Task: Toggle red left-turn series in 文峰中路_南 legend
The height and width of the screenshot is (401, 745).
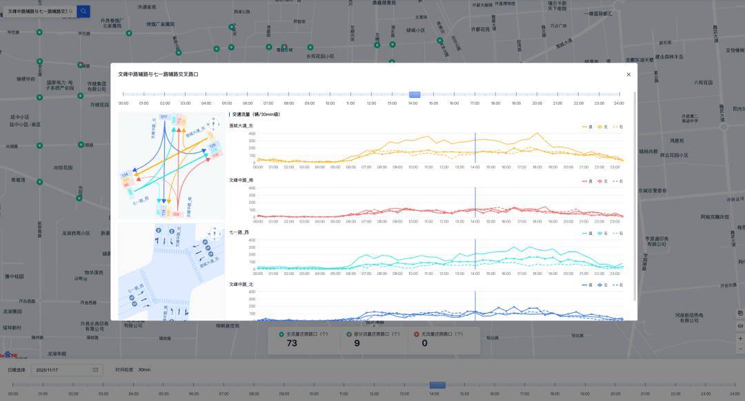Action: [x=603, y=181]
